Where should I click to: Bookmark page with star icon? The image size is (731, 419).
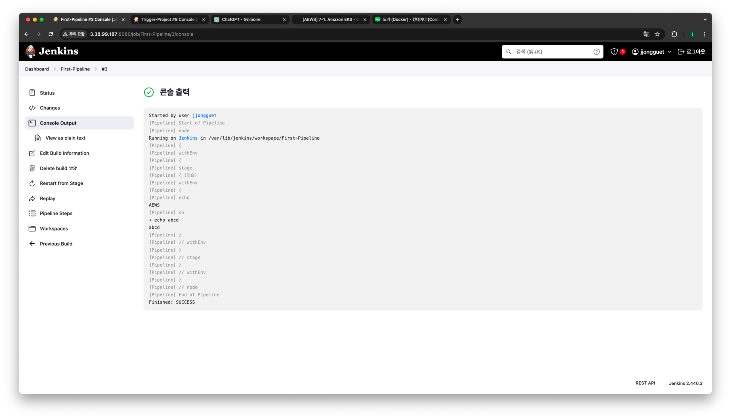(x=657, y=34)
